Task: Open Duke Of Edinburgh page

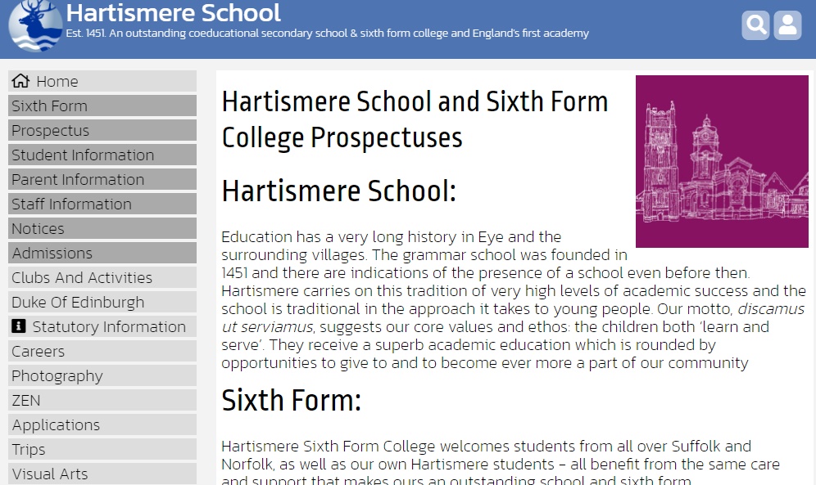Action: [x=102, y=303]
